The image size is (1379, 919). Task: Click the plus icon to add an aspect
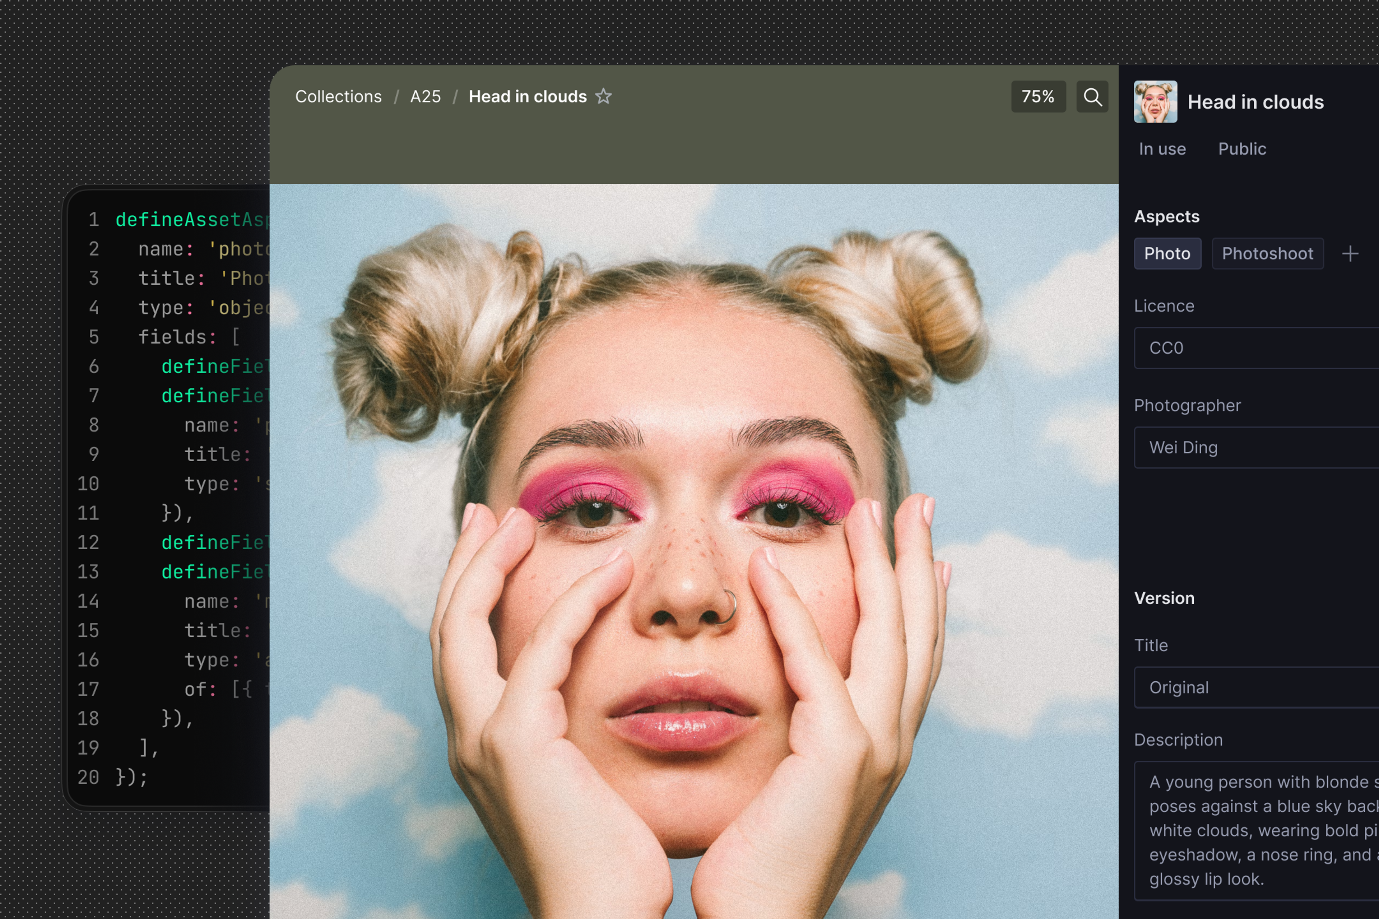click(x=1350, y=254)
